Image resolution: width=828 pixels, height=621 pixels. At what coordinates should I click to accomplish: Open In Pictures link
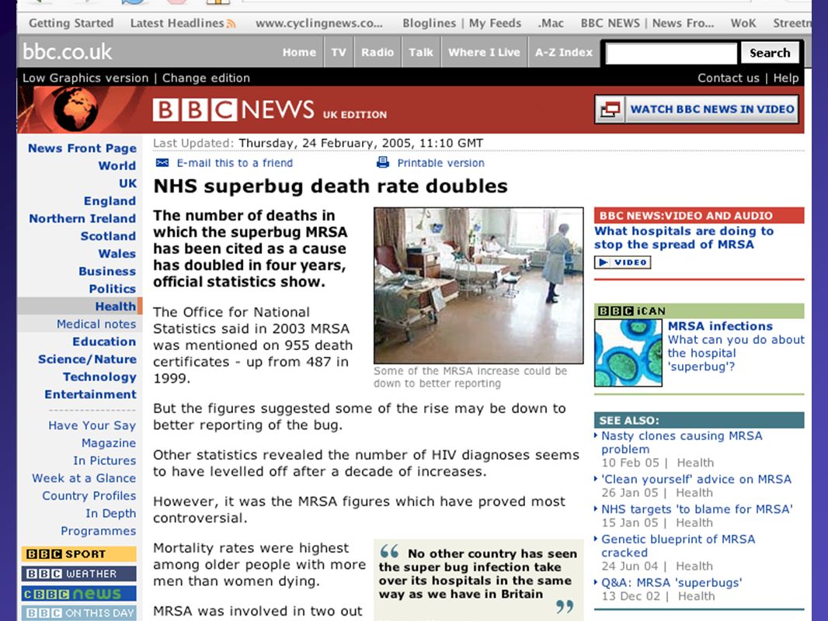[x=105, y=460]
